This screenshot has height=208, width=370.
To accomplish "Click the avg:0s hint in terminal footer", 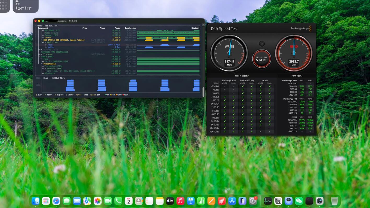I will coord(59,95).
